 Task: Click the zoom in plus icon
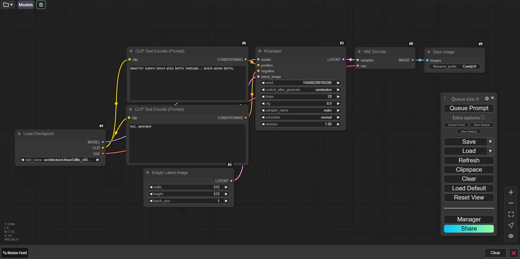tap(511, 192)
